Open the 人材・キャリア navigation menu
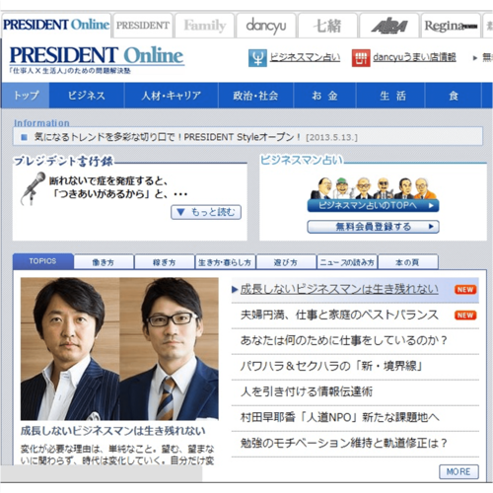The height and width of the screenshot is (493, 493). coord(172,96)
